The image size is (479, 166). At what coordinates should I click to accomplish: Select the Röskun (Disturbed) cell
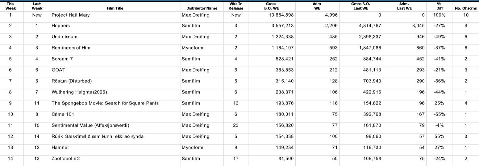pyautogui.click(x=72, y=81)
